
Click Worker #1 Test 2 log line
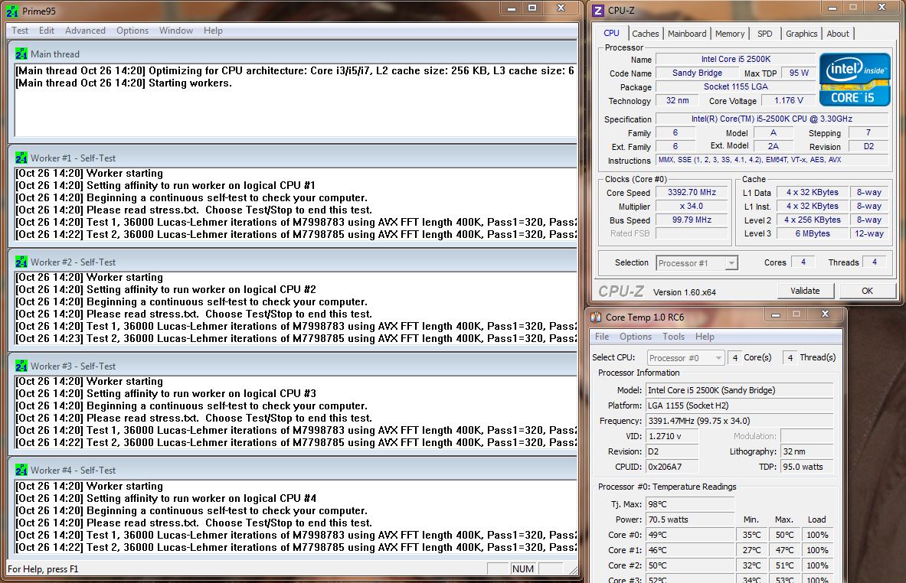(296, 234)
